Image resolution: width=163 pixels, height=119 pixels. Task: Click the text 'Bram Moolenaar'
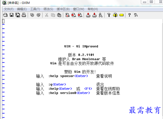(x=86, y=59)
